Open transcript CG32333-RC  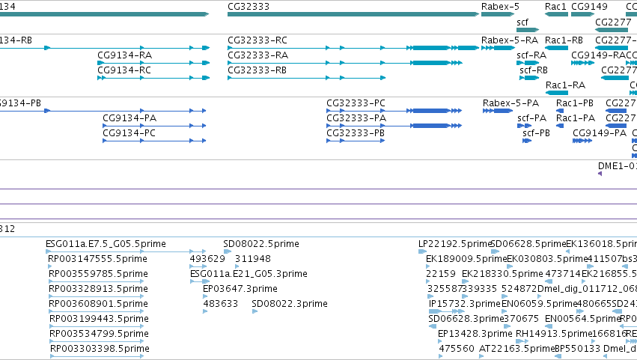point(257,40)
